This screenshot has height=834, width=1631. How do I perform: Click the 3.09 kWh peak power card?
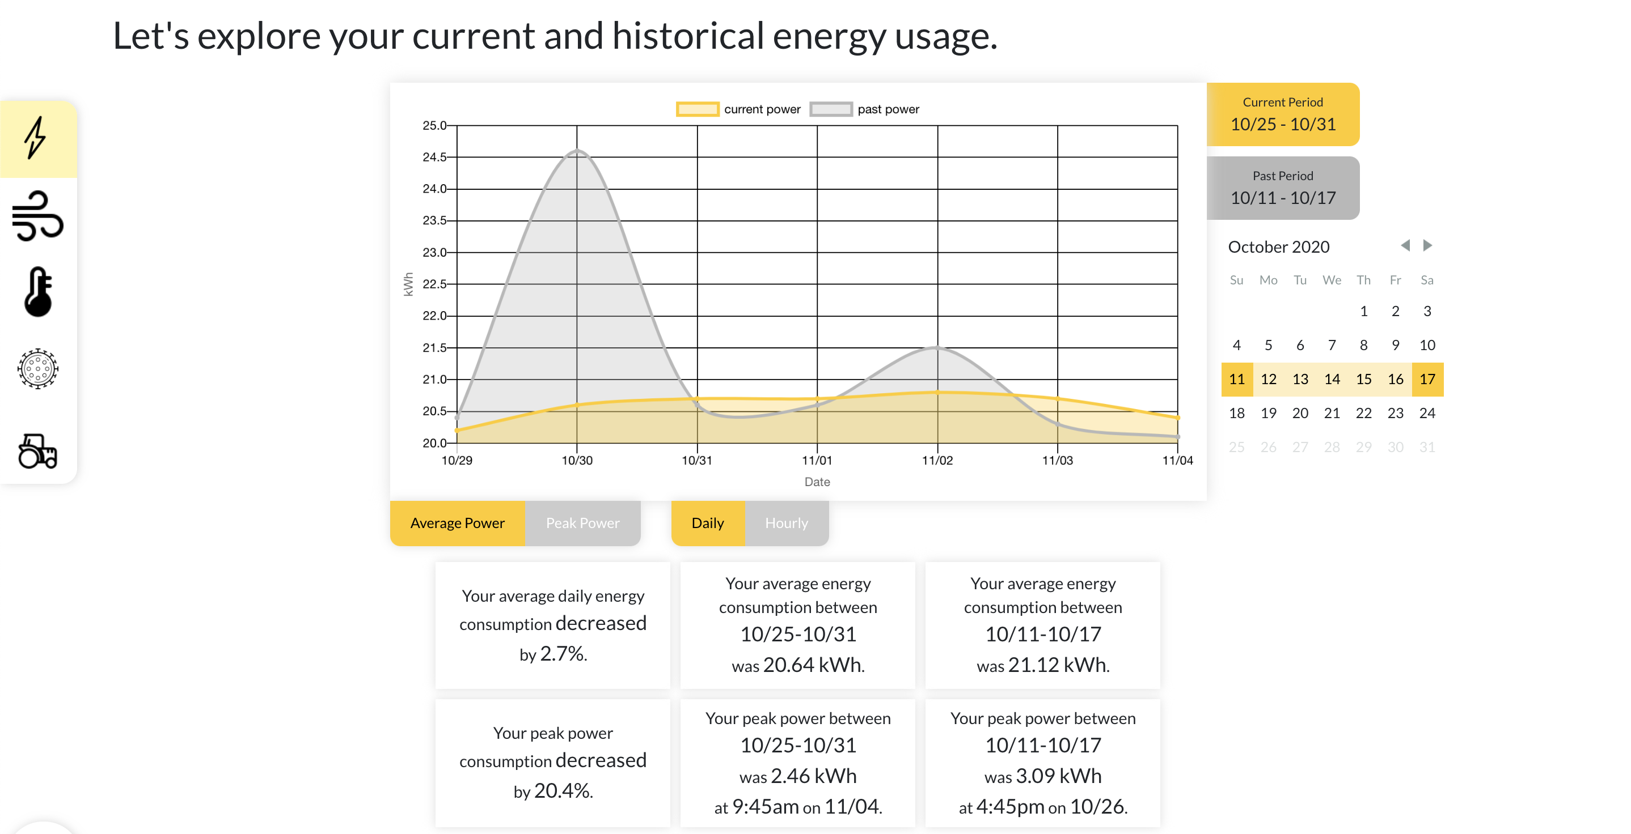click(1043, 763)
